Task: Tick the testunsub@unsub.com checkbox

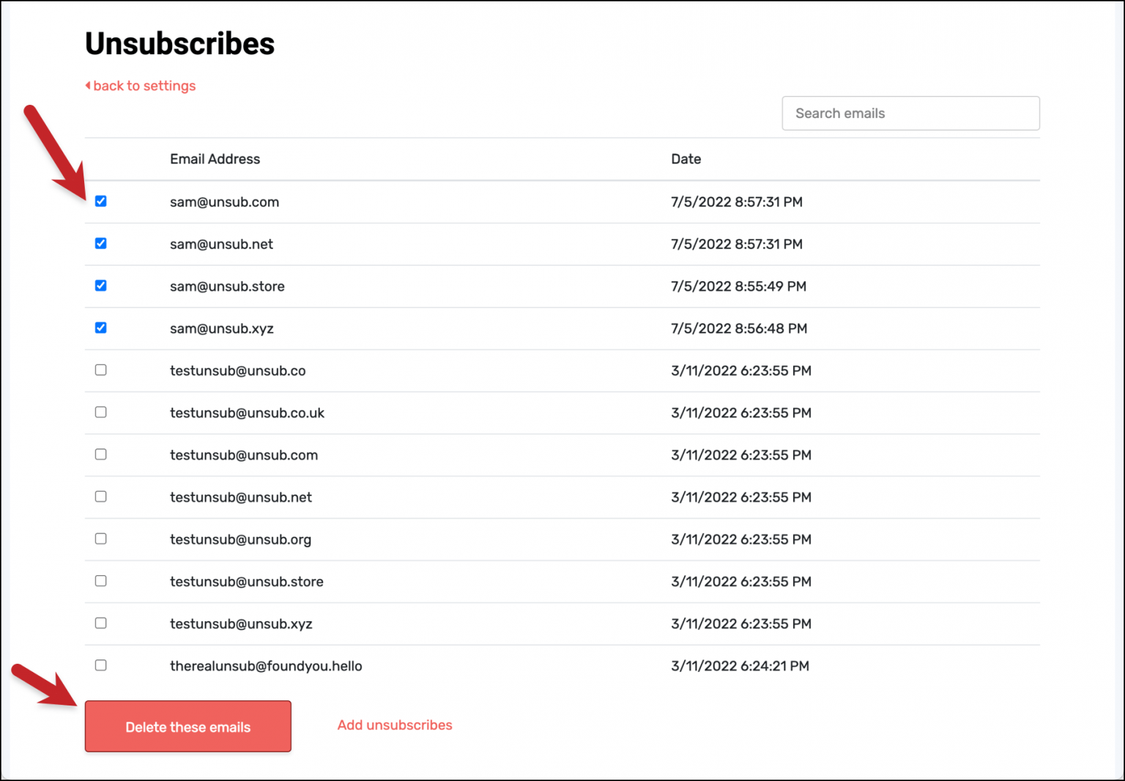Action: coord(101,454)
